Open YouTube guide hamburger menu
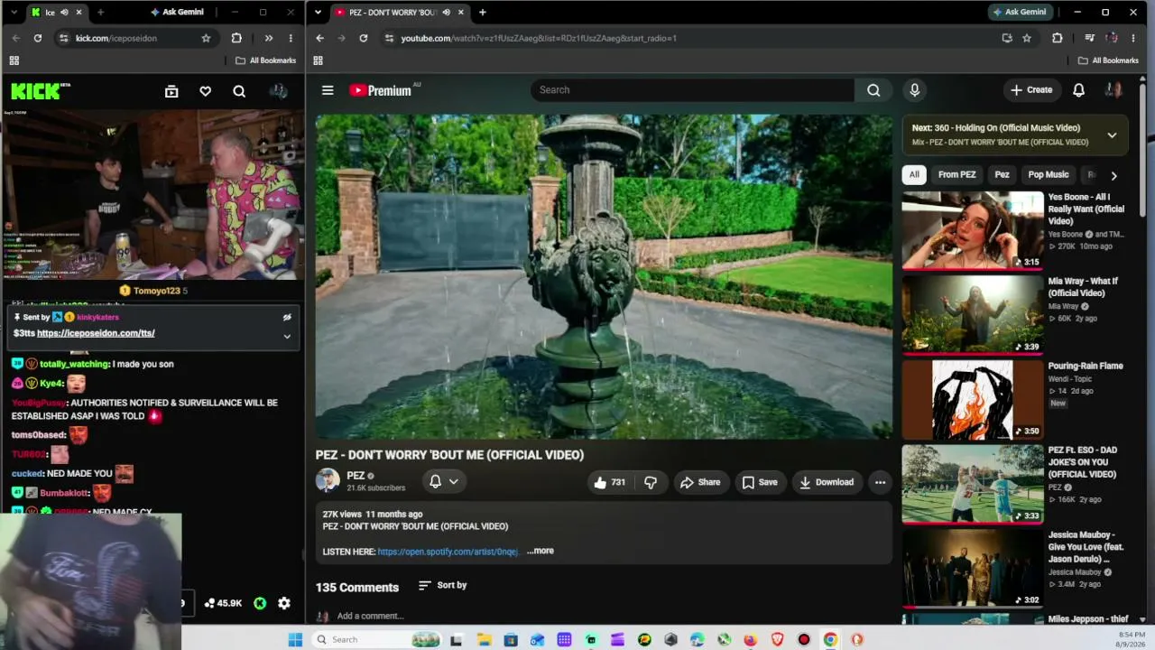The height and width of the screenshot is (650, 1155). [x=328, y=90]
